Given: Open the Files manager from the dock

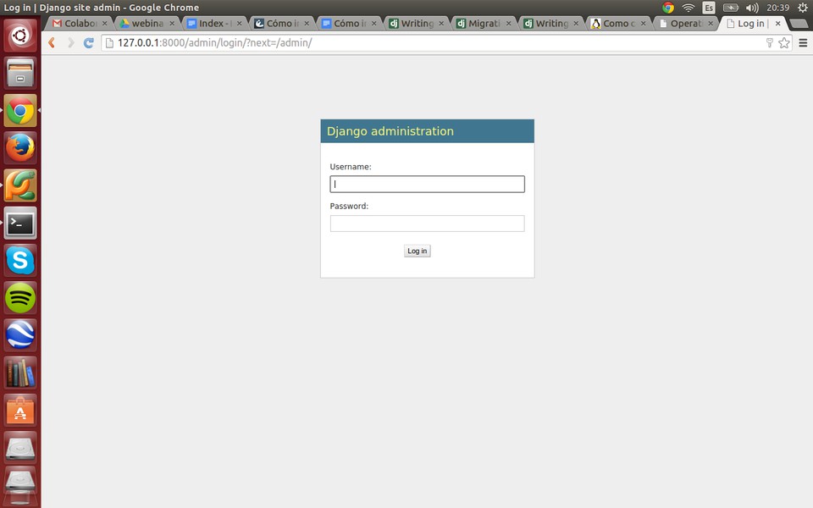Looking at the screenshot, I should 20,73.
